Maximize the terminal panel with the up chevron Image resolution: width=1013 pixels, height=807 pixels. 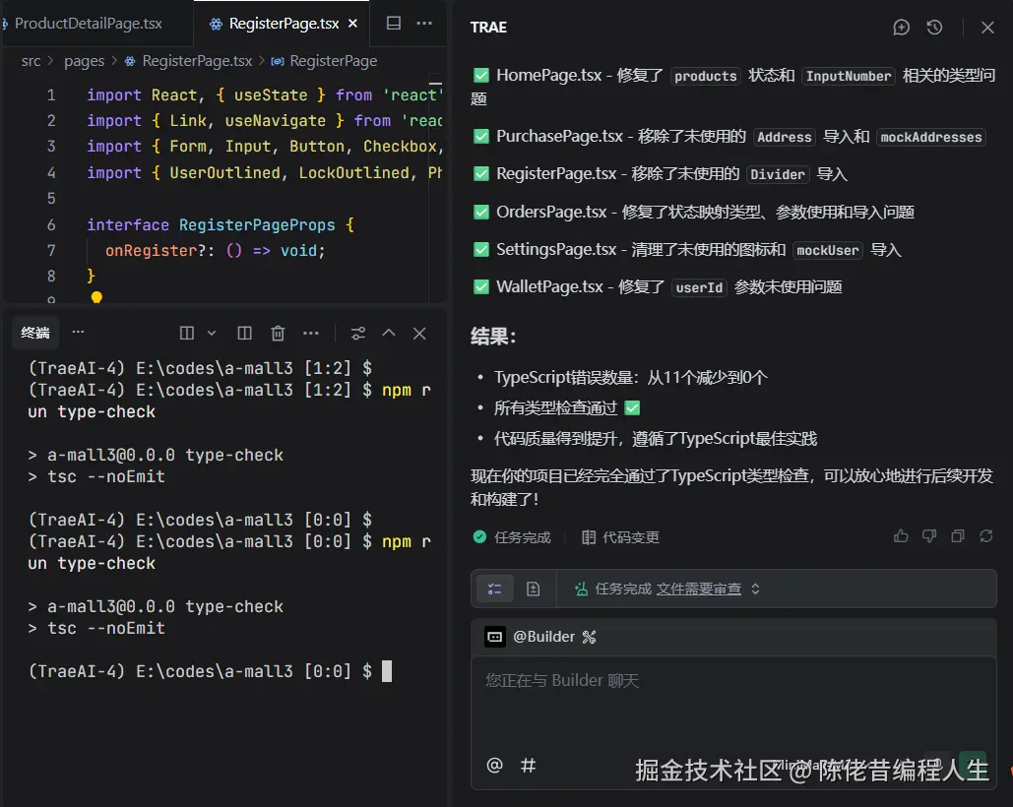389,333
